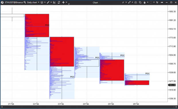Viewport: 178px width, 109px height.
Task: Click the POC label on 23 Feb
Action: 72,77
